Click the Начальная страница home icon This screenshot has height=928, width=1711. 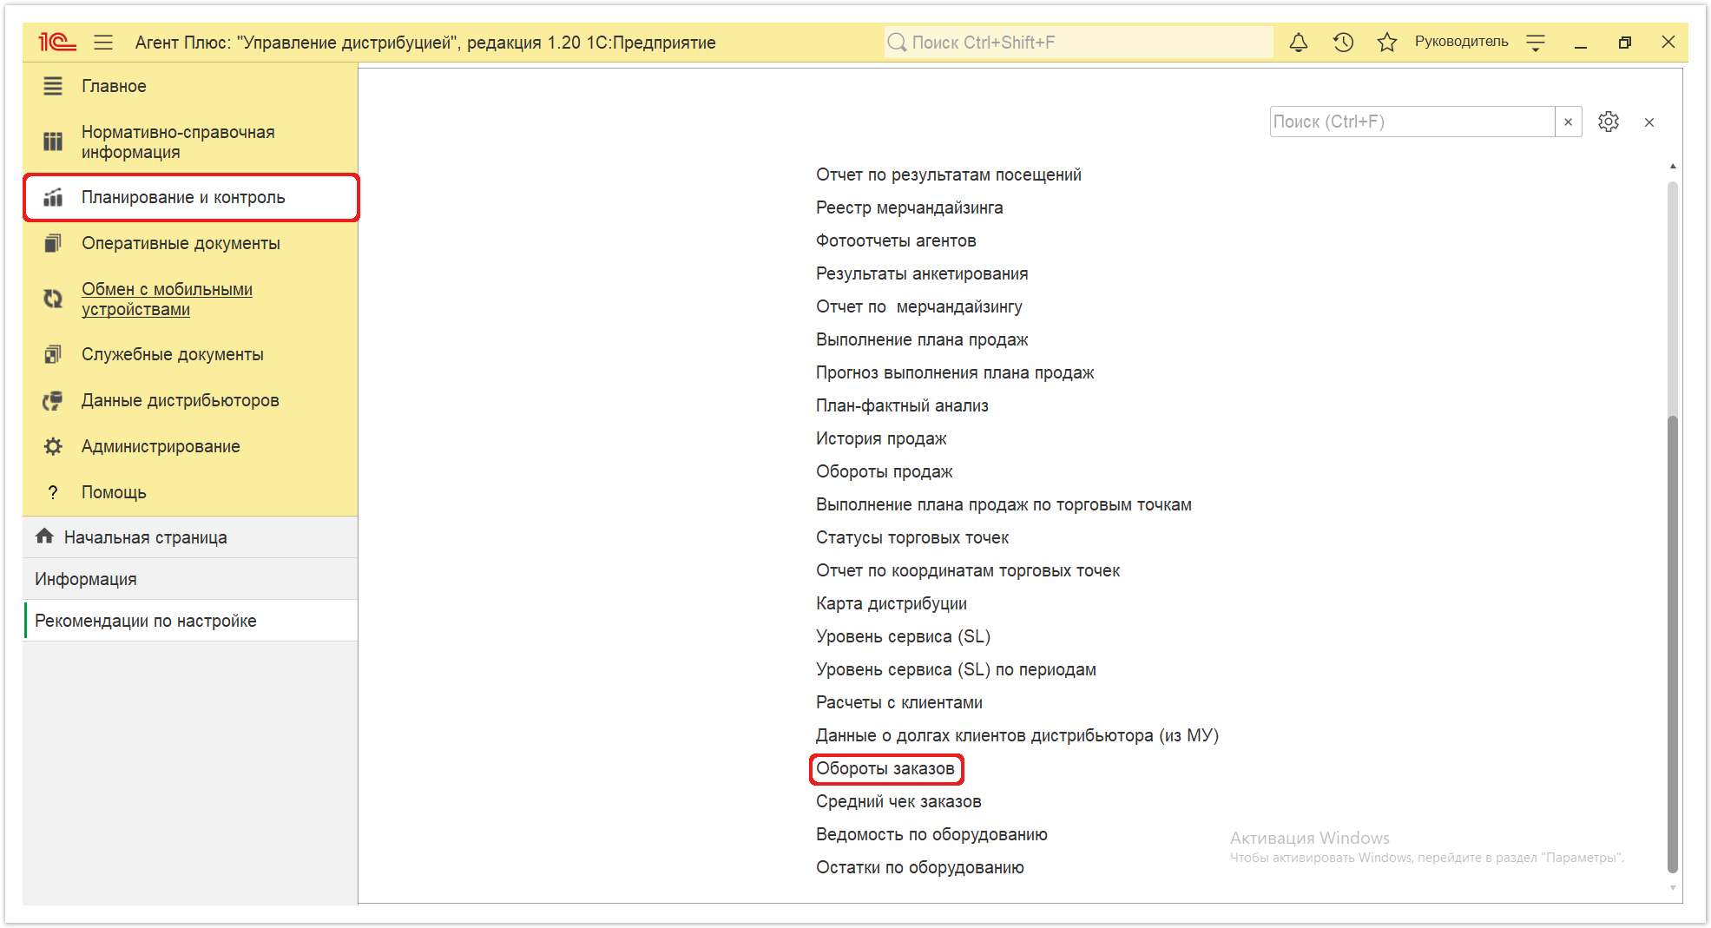click(44, 536)
